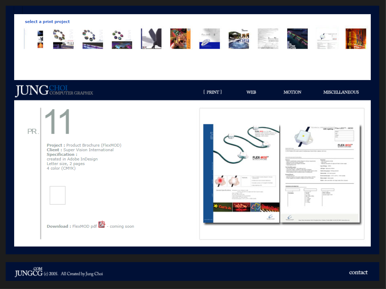Select the colorful thumbnail with orange side strip
Image resolution: width=386 pixels, height=289 pixels.
(x=180, y=39)
